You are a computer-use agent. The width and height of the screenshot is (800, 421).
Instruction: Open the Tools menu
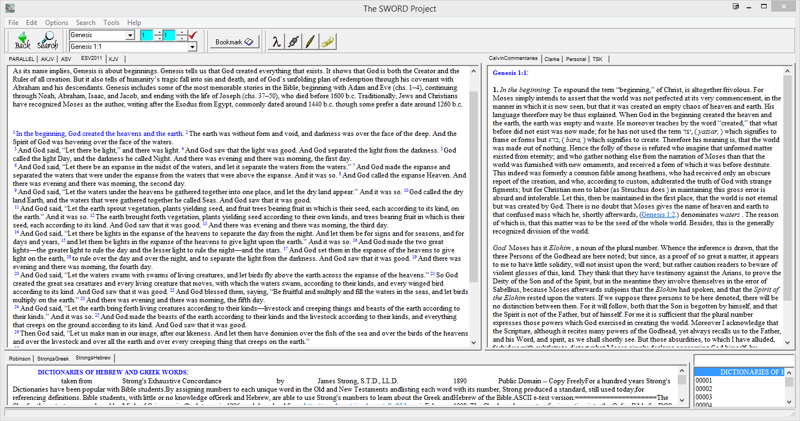coord(111,23)
